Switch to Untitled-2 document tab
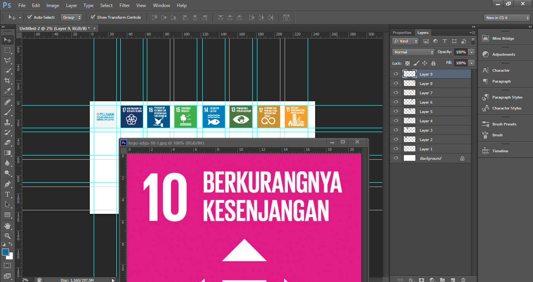This screenshot has height=282, width=533. [55, 28]
